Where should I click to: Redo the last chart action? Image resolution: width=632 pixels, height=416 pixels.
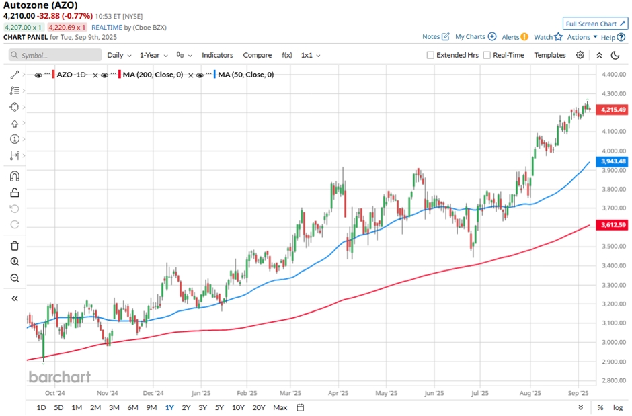pos(15,224)
